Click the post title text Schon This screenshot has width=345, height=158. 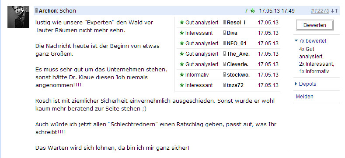click(x=68, y=11)
